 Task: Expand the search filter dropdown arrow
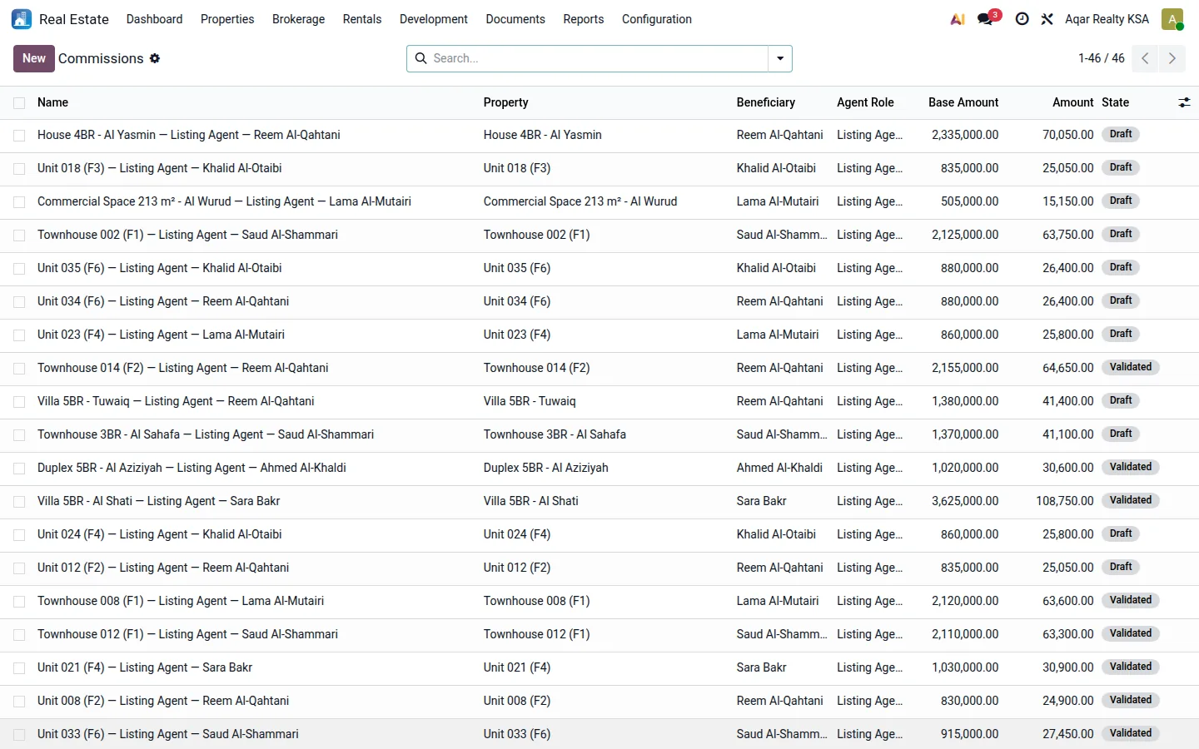coord(780,58)
